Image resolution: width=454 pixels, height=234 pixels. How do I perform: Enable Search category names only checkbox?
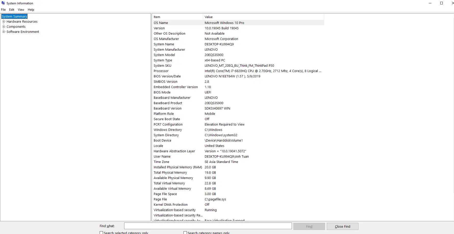click(185, 232)
